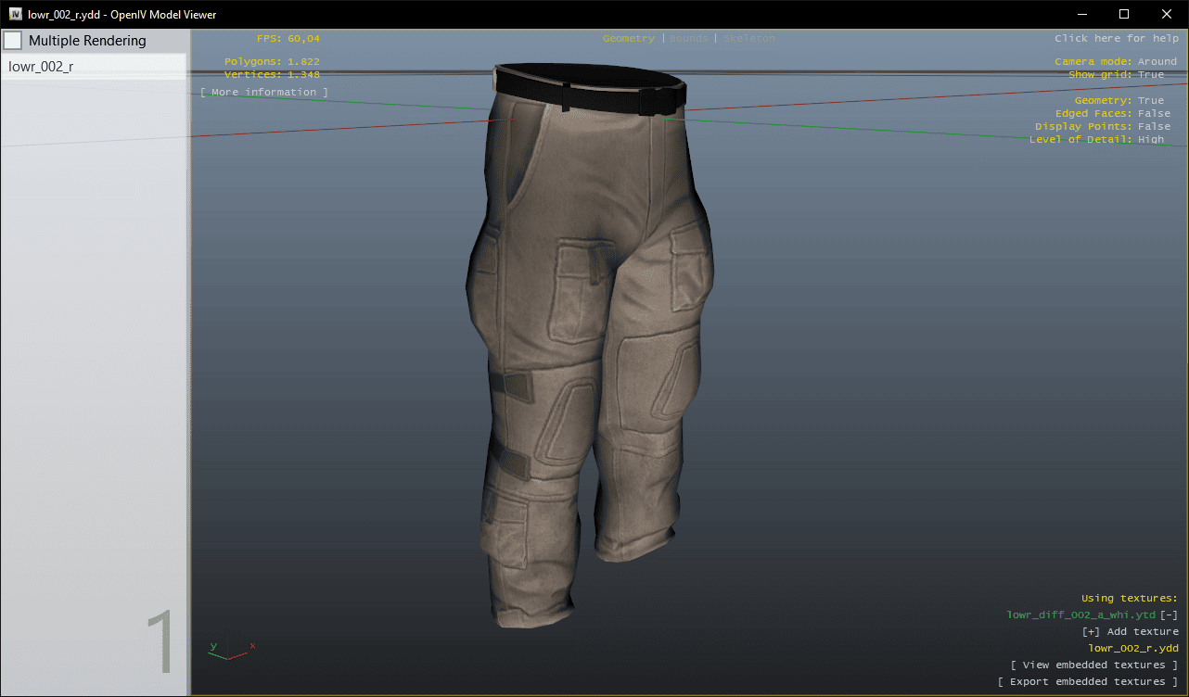1189x697 pixels.
Task: Minimize the OpenIV Model Viewer window
Action: 1081,15
